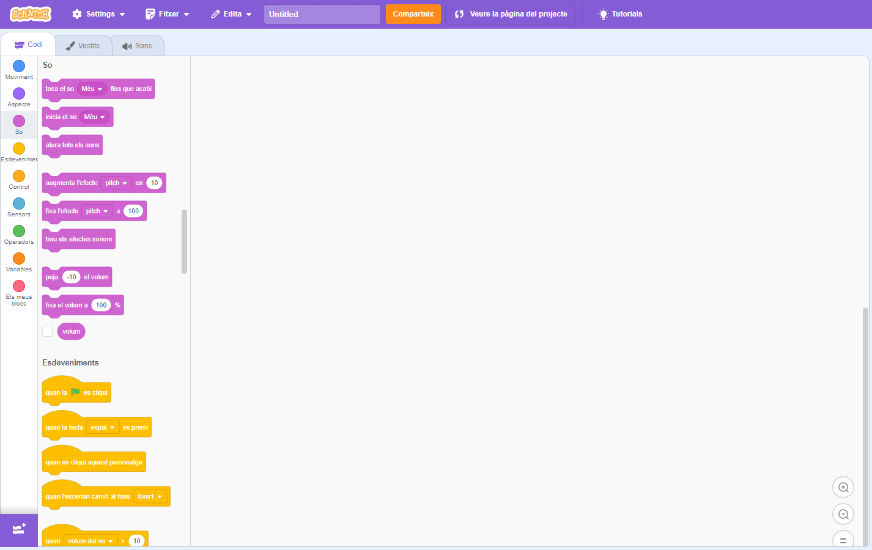
Task: Click the Scratch logo
Action: point(31,14)
